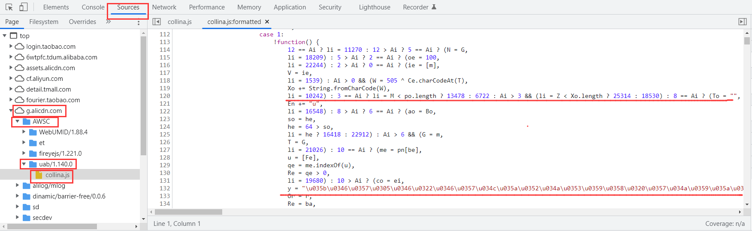Click the hide debugger pane icon

[743, 22]
